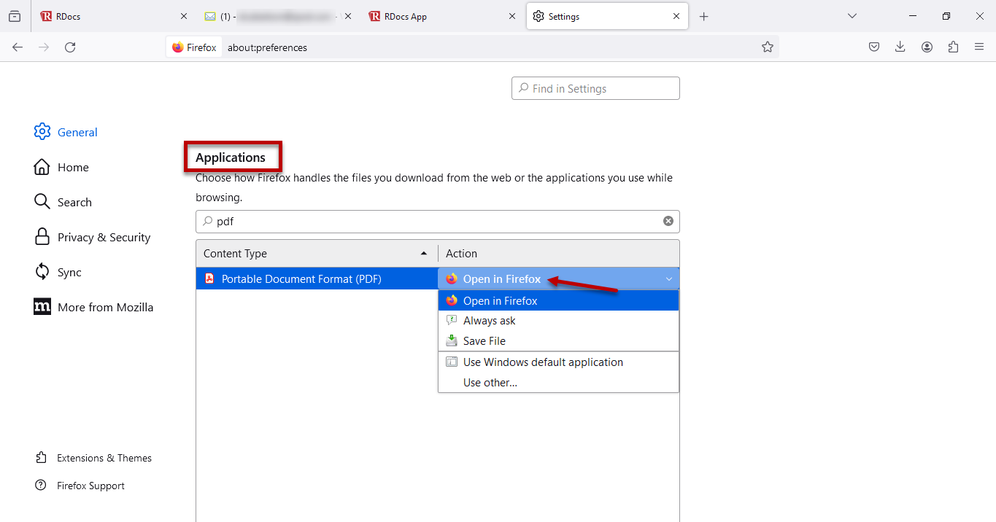Click the Find in Settings field
This screenshot has width=996, height=522.
click(x=595, y=87)
